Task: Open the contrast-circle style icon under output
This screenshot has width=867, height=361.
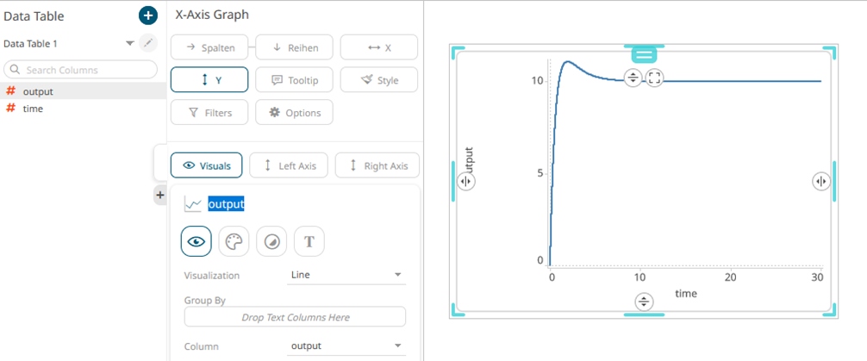Action: [x=271, y=242]
